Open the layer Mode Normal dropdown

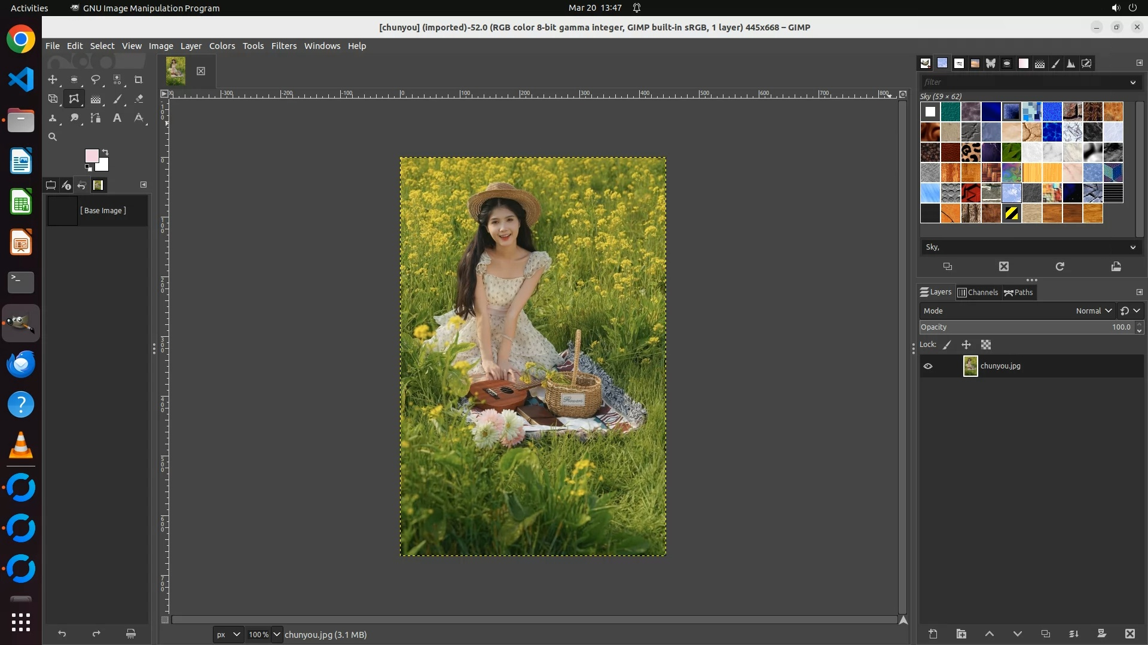click(1093, 311)
